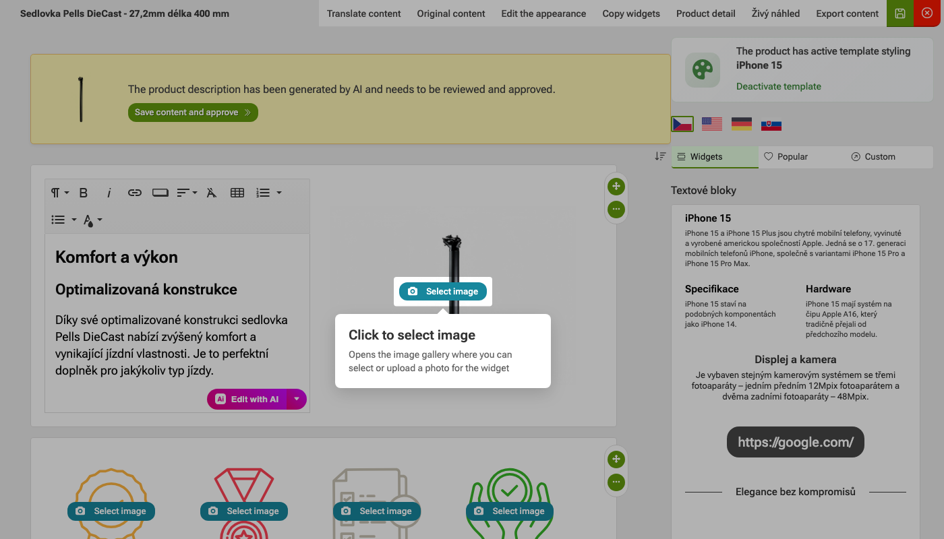Viewport: 944px width, 539px height.
Task: Click the sort order icon beside Widgets
Action: tap(660, 156)
